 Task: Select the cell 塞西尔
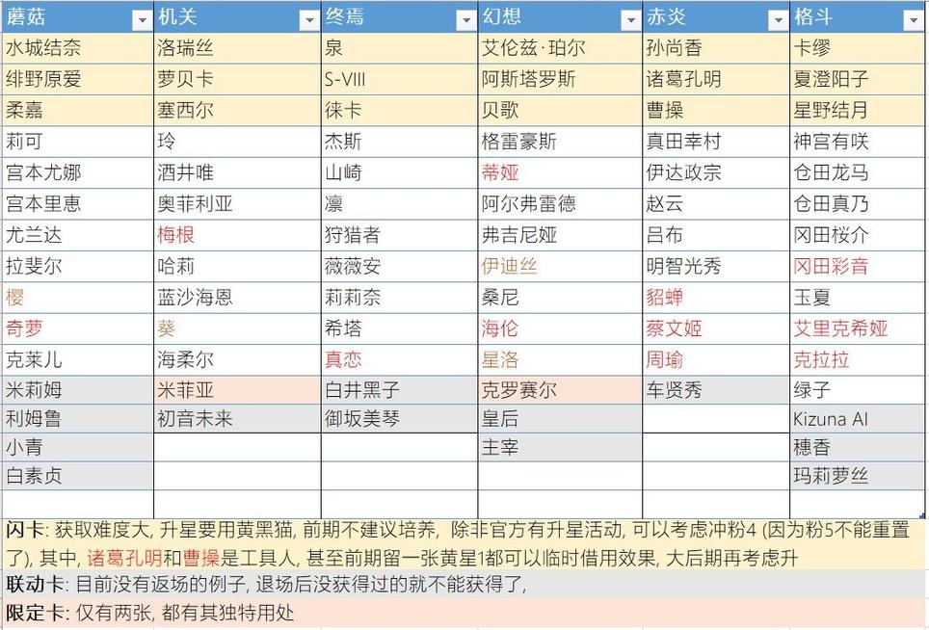coord(237,110)
